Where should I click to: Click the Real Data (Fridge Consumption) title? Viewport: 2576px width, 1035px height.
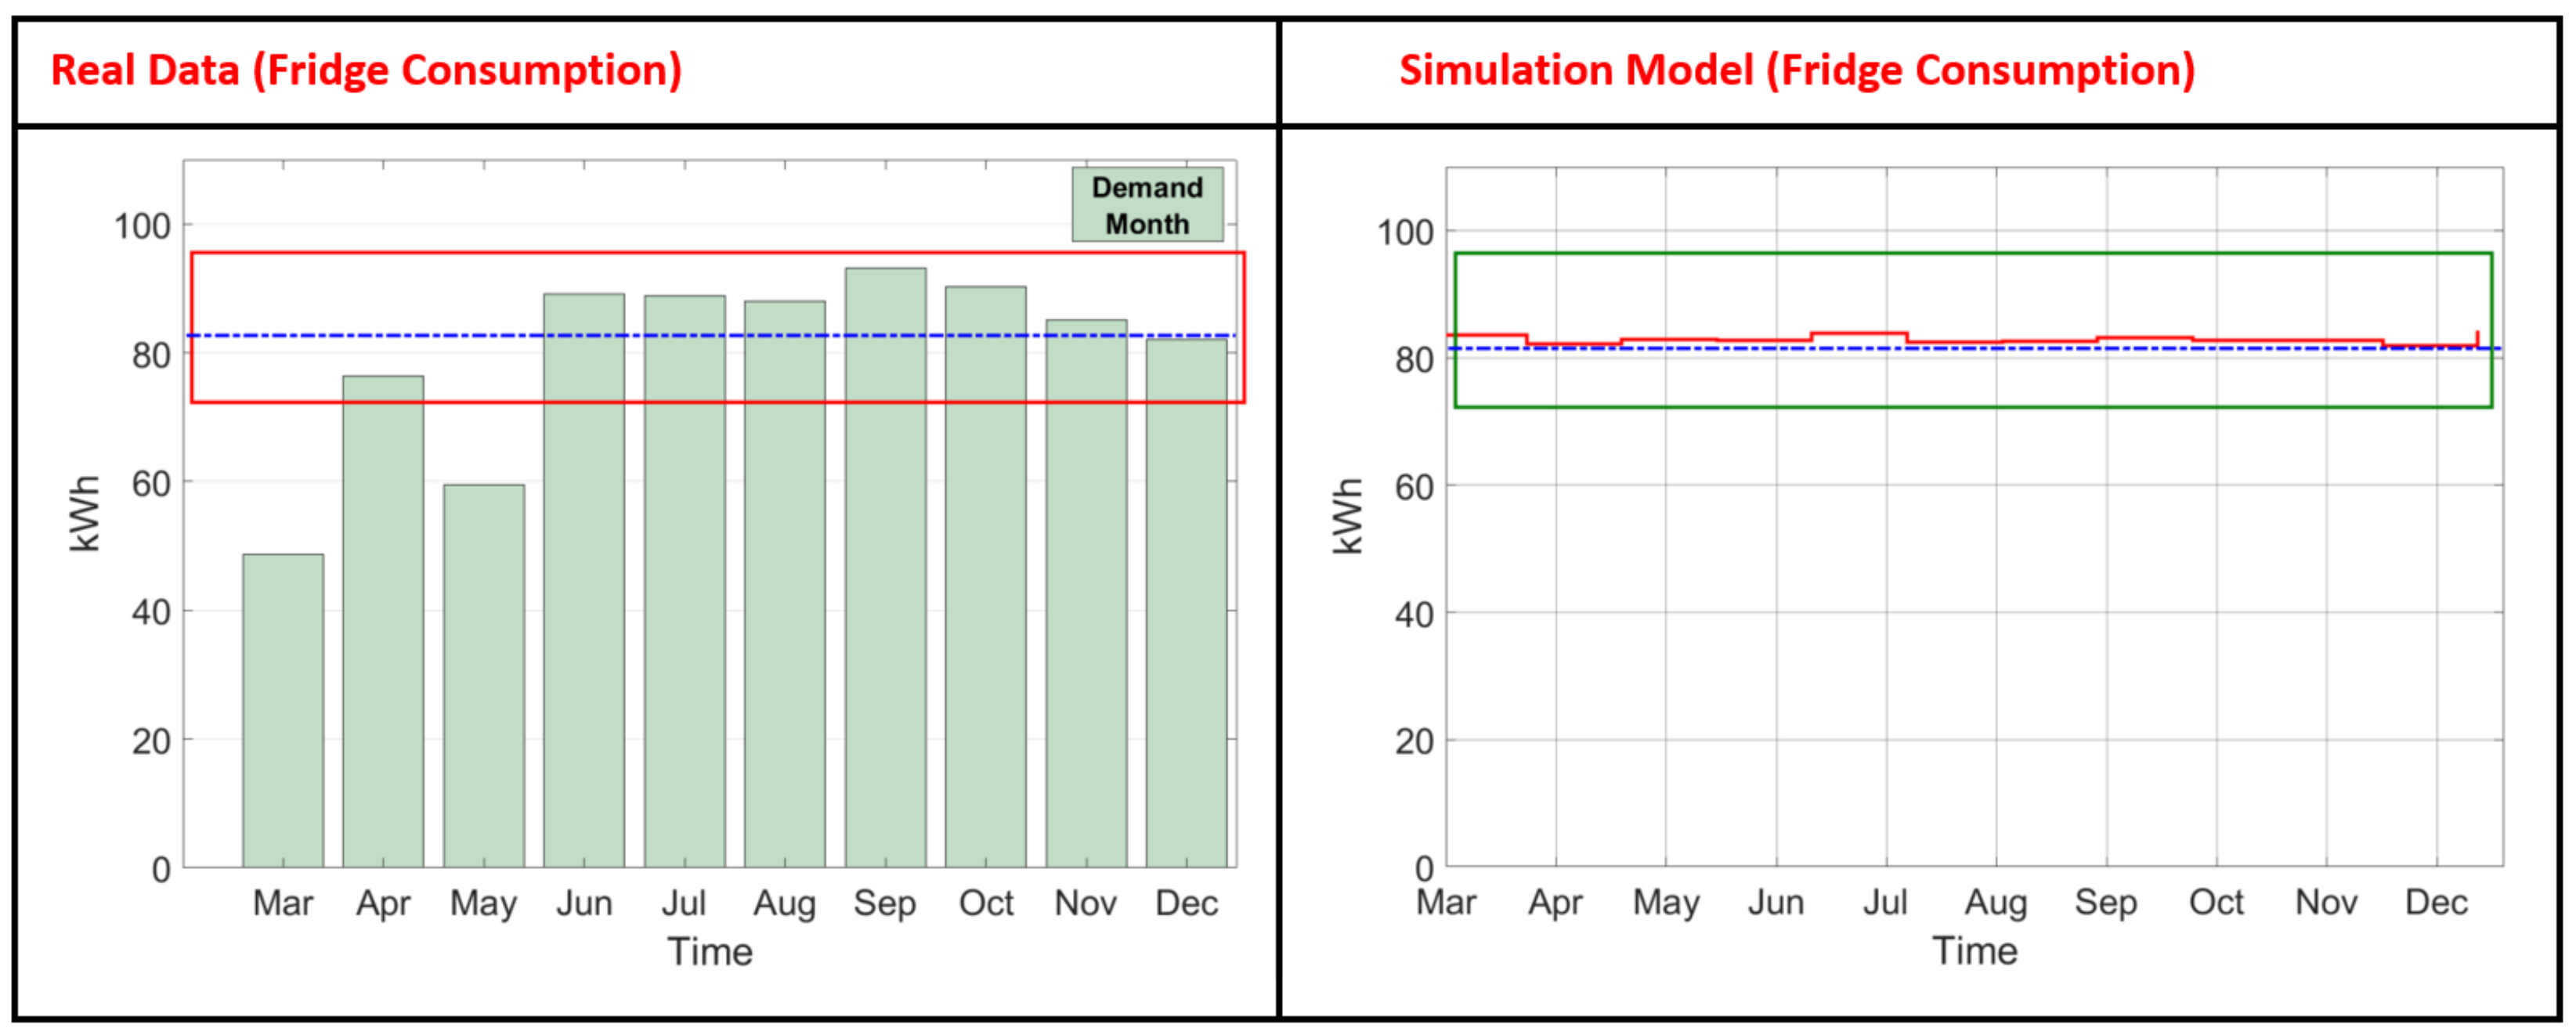tap(366, 71)
